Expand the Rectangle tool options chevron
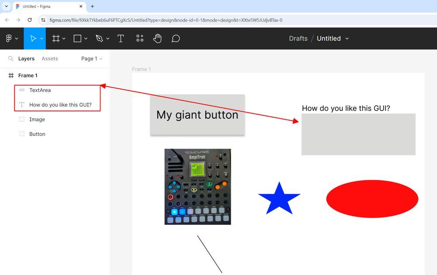437x275 pixels. coord(86,38)
